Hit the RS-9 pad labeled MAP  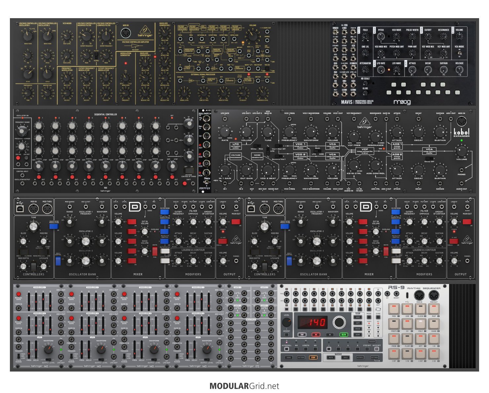pos(434,309)
